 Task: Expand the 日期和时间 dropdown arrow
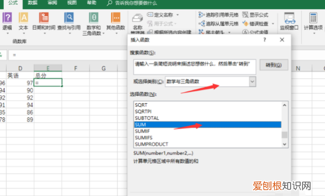[44, 33]
